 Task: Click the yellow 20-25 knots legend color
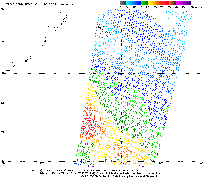[151, 3]
